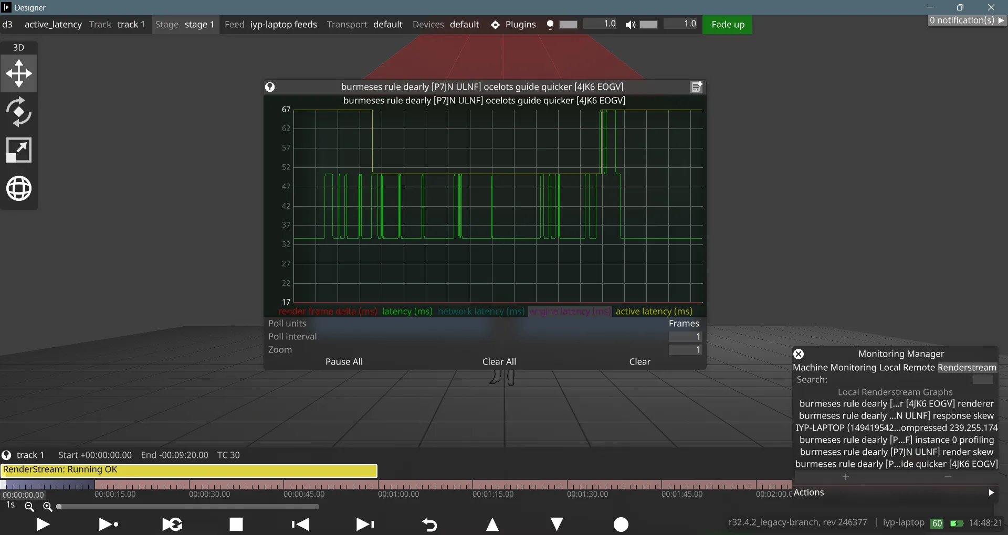The image size is (1008, 535).
Task: Click the brightness bulb icon in the top bar
Action: [550, 25]
